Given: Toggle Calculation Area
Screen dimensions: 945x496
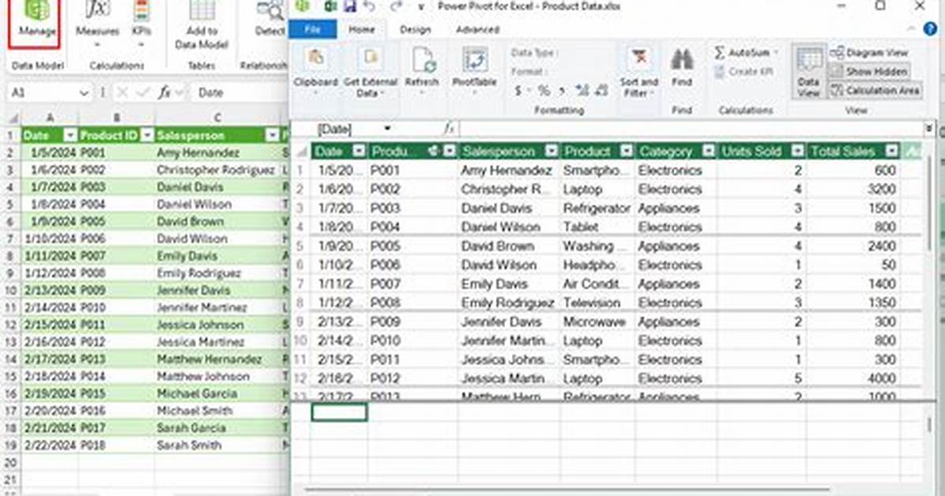Looking at the screenshot, I should click(875, 90).
